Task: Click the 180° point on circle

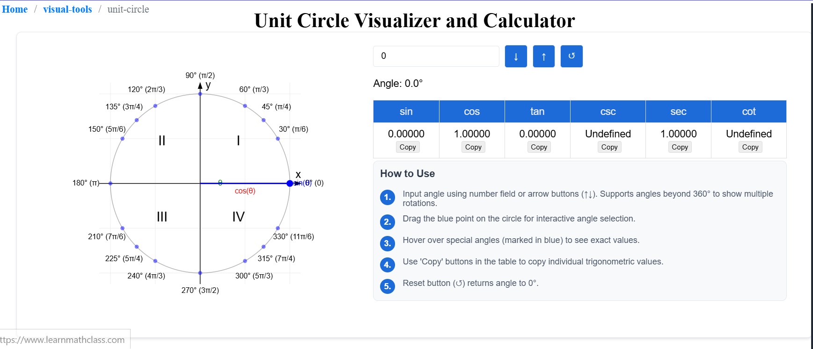Action: pos(110,183)
